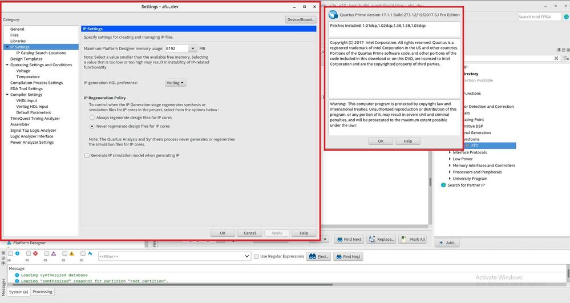Image resolution: width=570 pixels, height=303 pixels.
Task: Click the globe icon beside Search Intel FPGA
Action: pos(566,17)
